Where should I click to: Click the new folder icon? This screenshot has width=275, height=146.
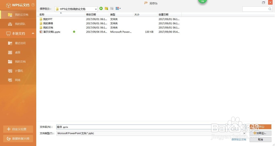click(112, 8)
